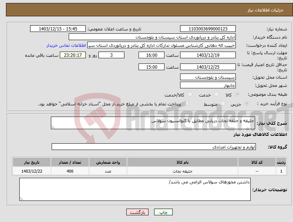Click the گروه کالا field
Image resolution: width=293 pixels, height=222 pixels.
[154, 147]
